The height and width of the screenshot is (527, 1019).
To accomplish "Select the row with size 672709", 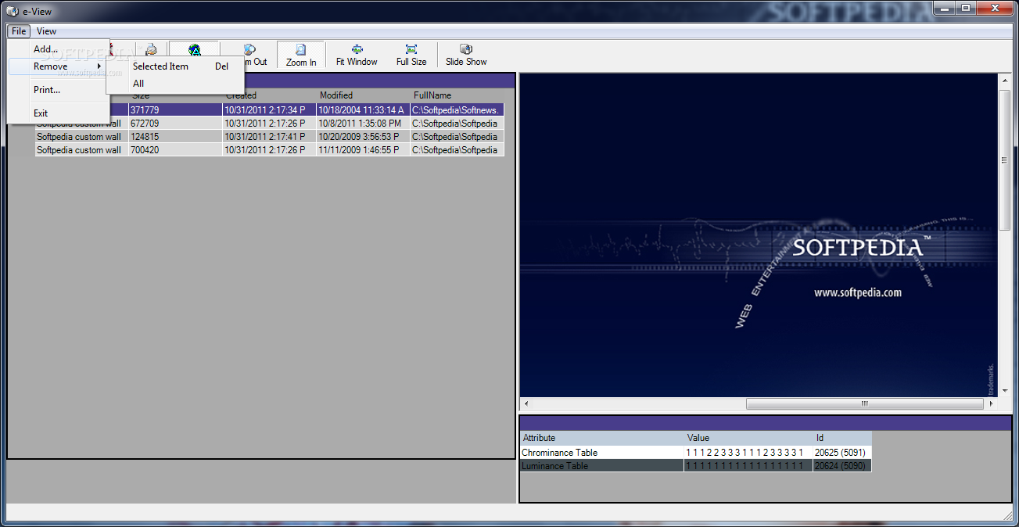I will coord(270,124).
